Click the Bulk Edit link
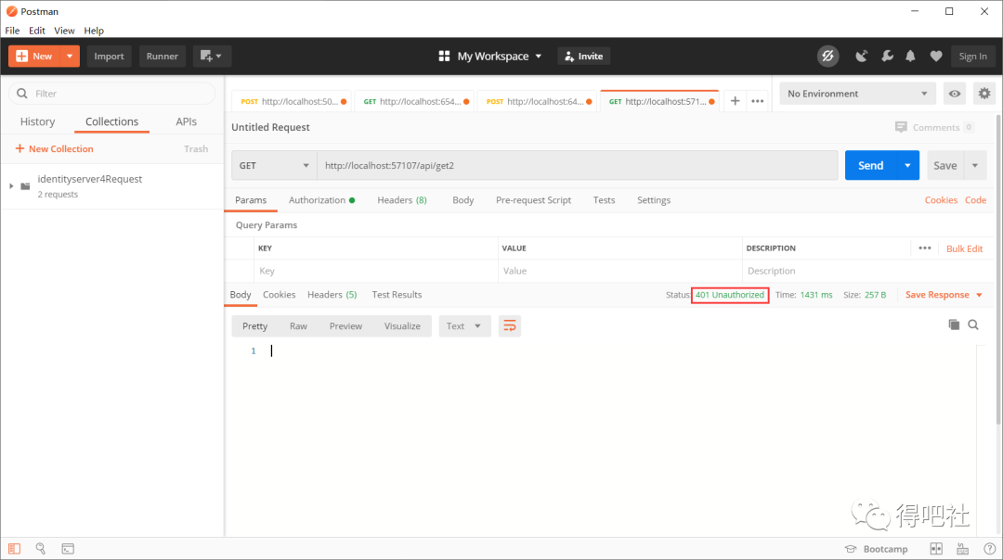 pyautogui.click(x=964, y=248)
